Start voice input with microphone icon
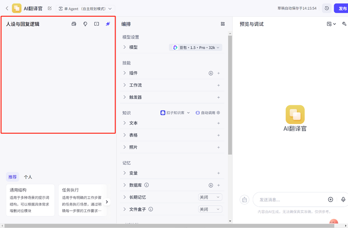 (343, 199)
